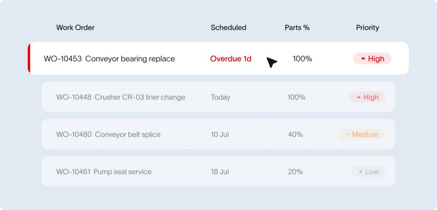Sort by the Work Order column header
The height and width of the screenshot is (210, 437).
tap(75, 28)
